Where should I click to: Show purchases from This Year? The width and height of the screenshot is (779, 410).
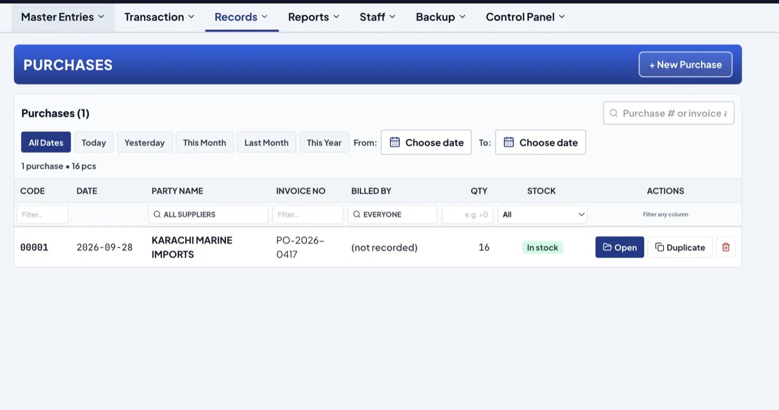(324, 142)
